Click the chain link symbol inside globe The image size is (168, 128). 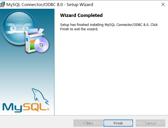pyautogui.click(x=18, y=28)
